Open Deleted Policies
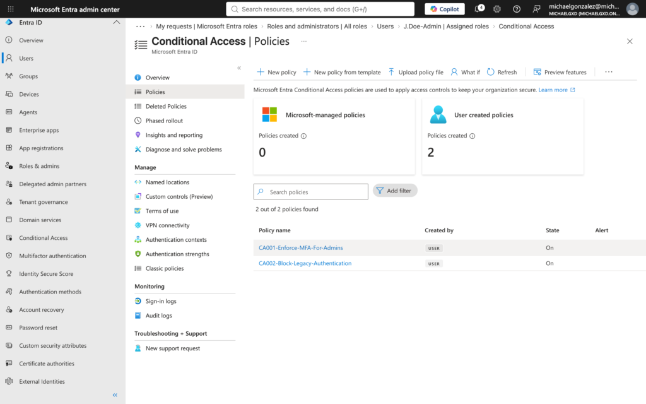646x404 pixels. point(166,106)
